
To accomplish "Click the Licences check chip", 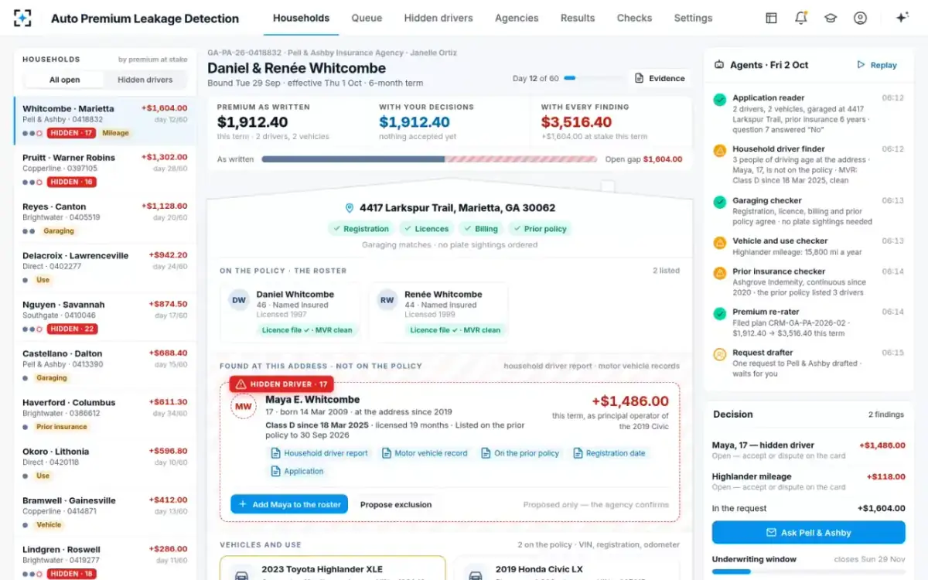I will (x=426, y=229).
